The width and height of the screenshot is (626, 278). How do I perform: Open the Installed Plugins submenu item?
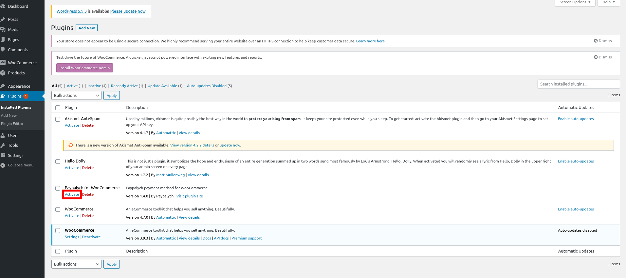(16, 107)
